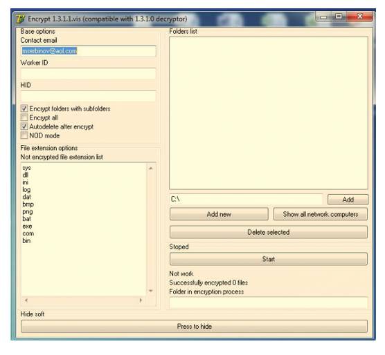Click the Delete selected button
Screen dimensions: 385x355
[x=269, y=232]
